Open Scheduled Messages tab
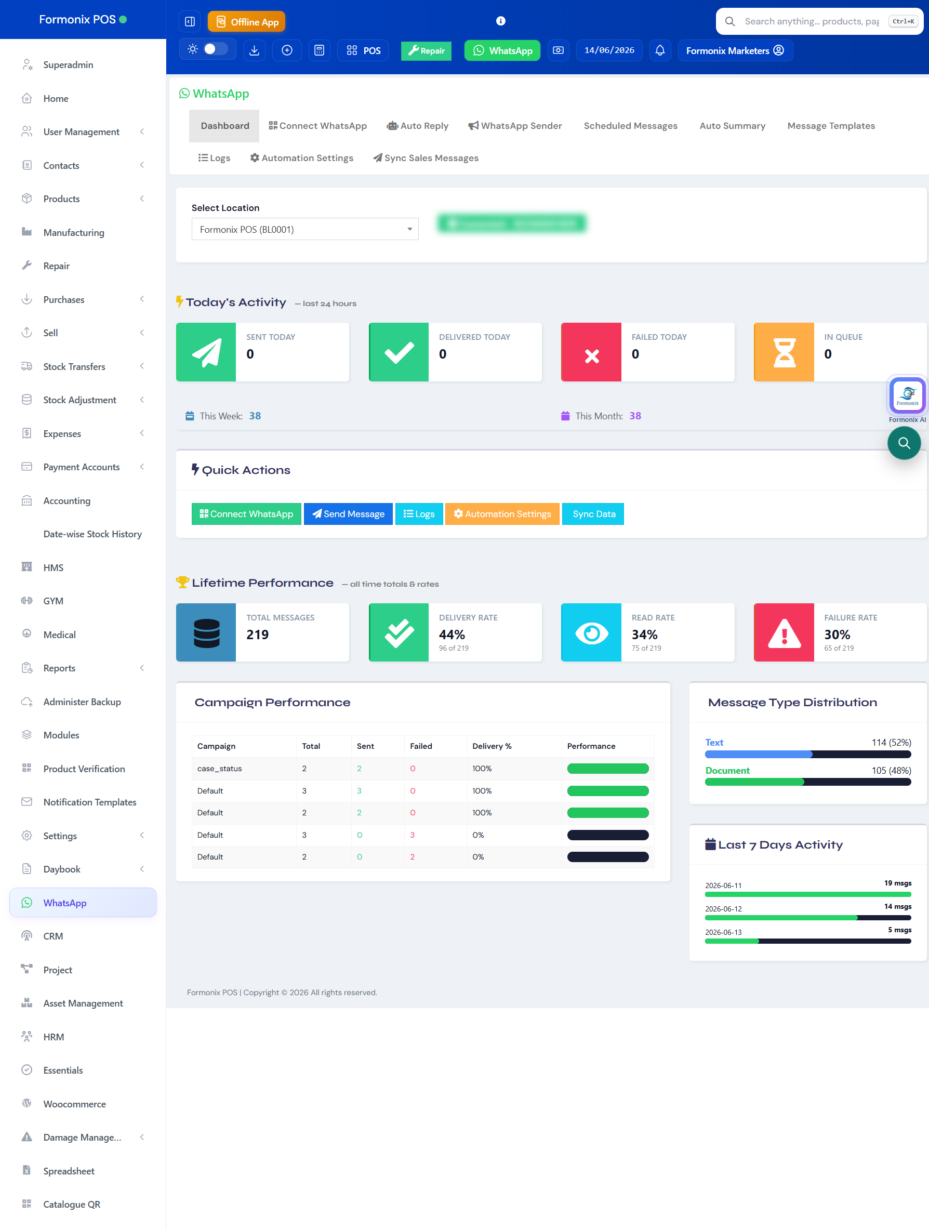This screenshot has height=1229, width=929. (x=631, y=126)
